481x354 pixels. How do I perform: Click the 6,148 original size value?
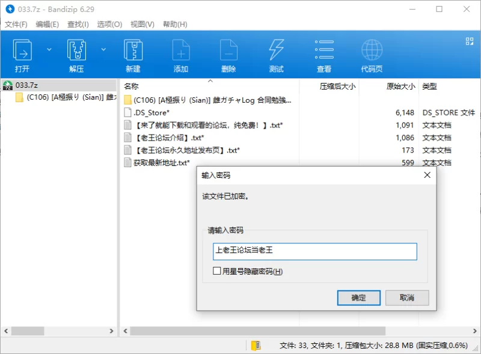[405, 112]
